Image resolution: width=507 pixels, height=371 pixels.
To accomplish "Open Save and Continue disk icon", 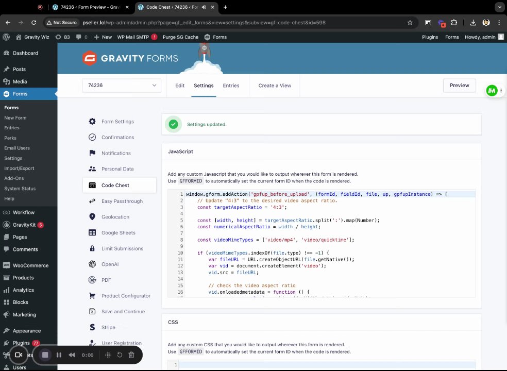I will click(92, 311).
